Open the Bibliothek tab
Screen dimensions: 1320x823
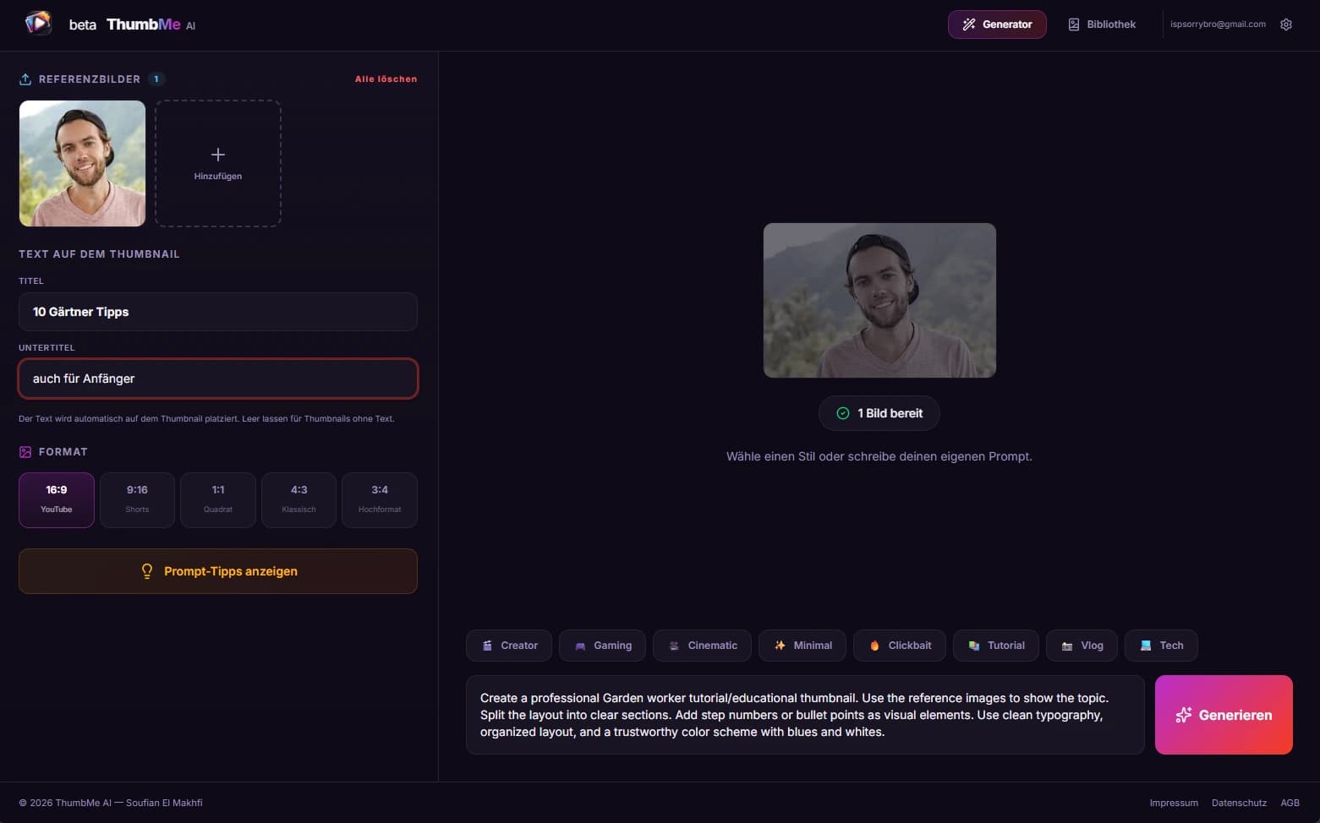[1101, 24]
